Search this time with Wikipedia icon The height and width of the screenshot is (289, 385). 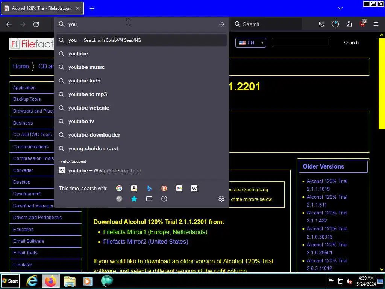(x=194, y=188)
